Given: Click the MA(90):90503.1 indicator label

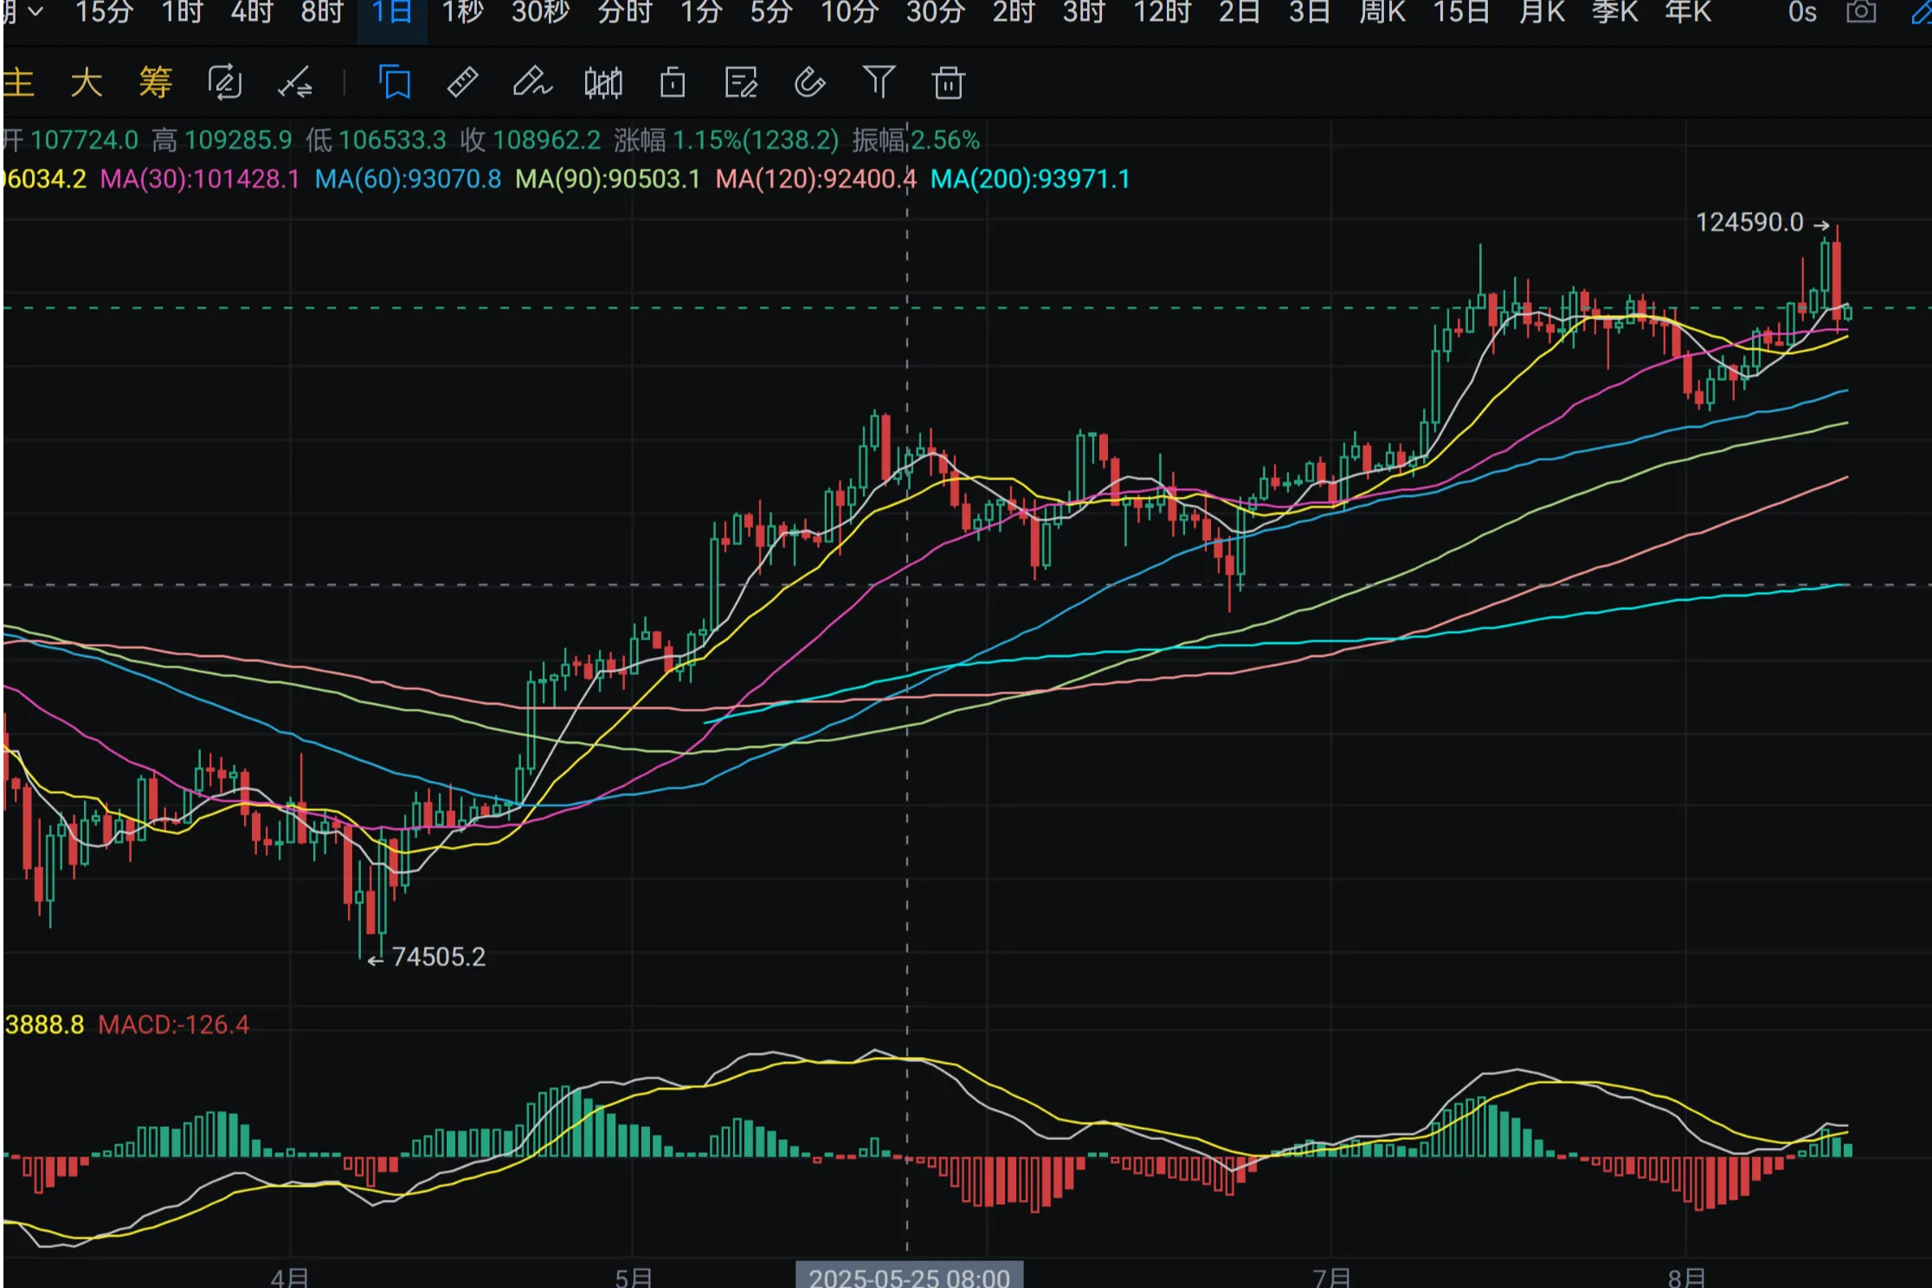Looking at the screenshot, I should coord(608,179).
